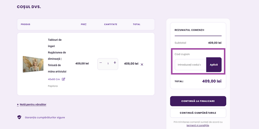Image resolution: width=259 pixels, height=129 pixels.
Task: Select the quantity number field
Action: [108, 64]
